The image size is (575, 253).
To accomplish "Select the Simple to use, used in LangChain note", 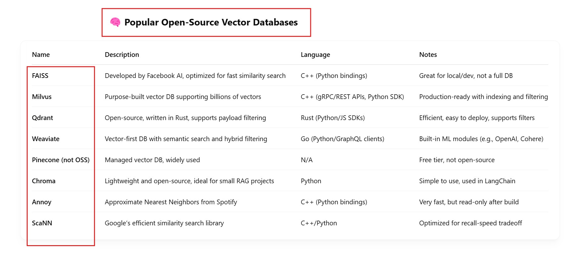I will pos(467,181).
